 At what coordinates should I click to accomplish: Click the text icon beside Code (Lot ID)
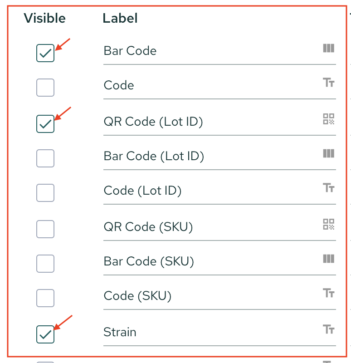[328, 187]
